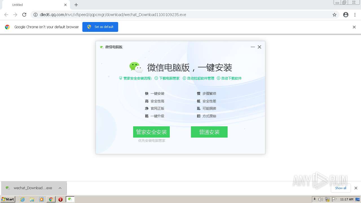Open a new tab with plus

point(76,5)
